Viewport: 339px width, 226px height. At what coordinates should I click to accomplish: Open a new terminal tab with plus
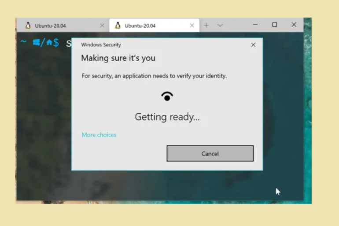(206, 25)
